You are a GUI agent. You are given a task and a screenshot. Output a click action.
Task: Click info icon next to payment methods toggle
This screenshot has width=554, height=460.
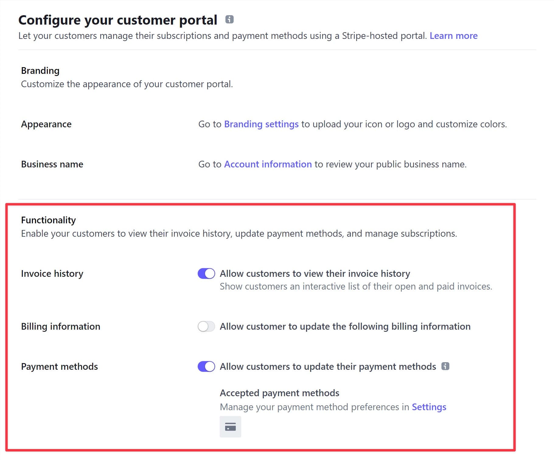[445, 366]
